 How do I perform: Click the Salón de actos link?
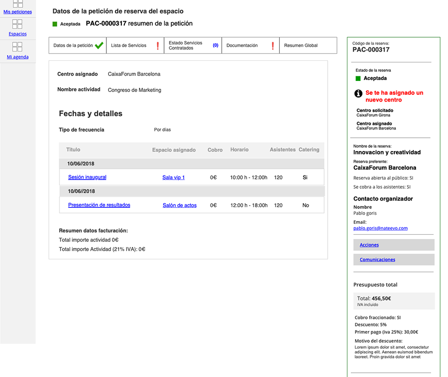point(180,205)
